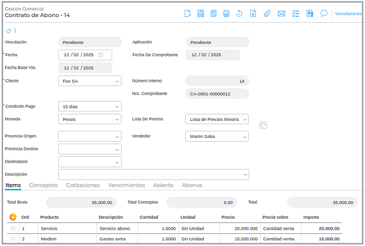Click the new document icon

click(188, 14)
